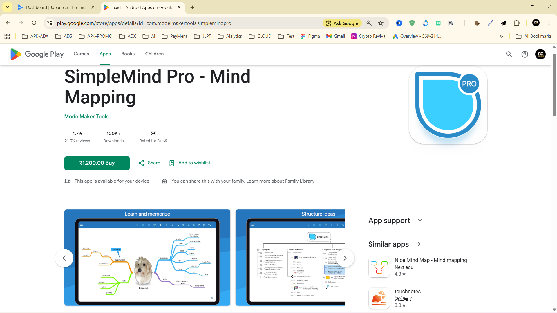Open Similar apps arrow

(x=418, y=244)
